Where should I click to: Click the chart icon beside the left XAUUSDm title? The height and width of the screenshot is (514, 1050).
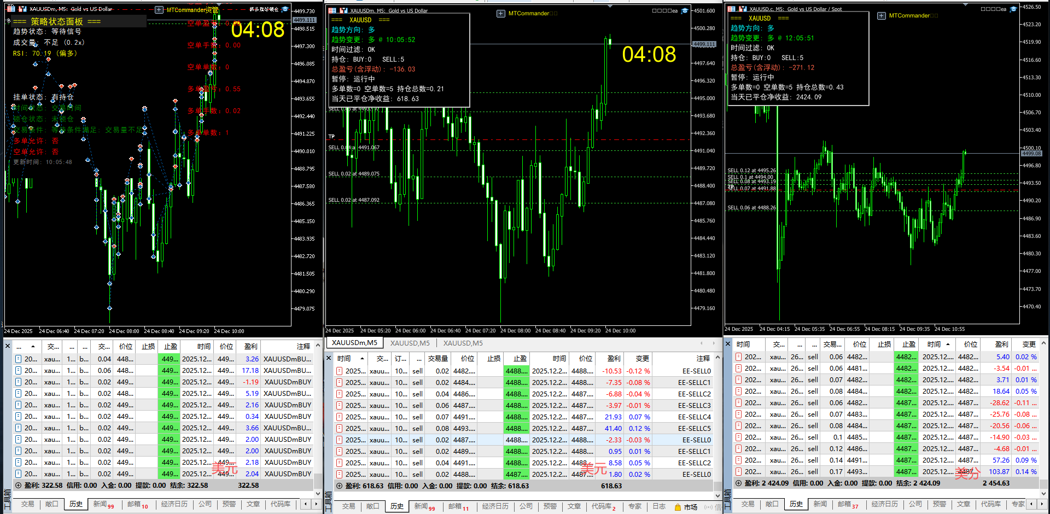click(23, 9)
